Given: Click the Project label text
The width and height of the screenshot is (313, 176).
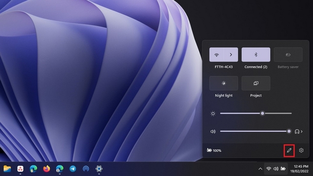Looking at the screenshot, I should pos(256,95).
